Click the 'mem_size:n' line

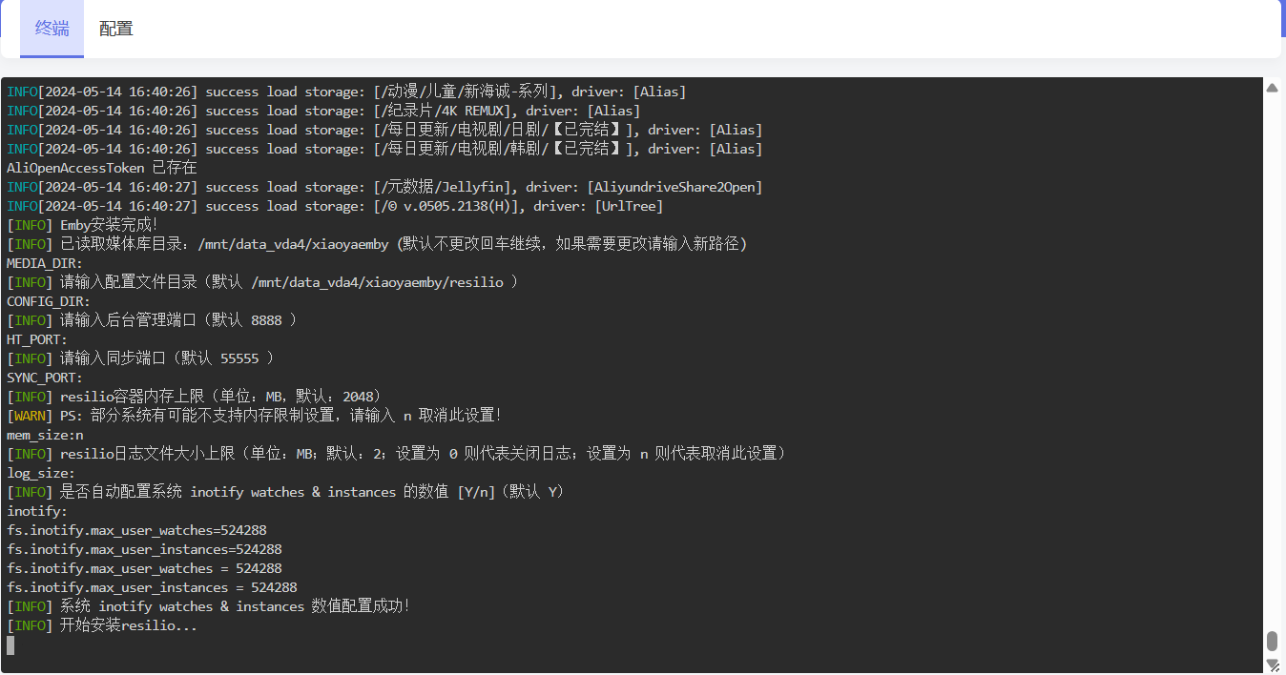point(45,436)
